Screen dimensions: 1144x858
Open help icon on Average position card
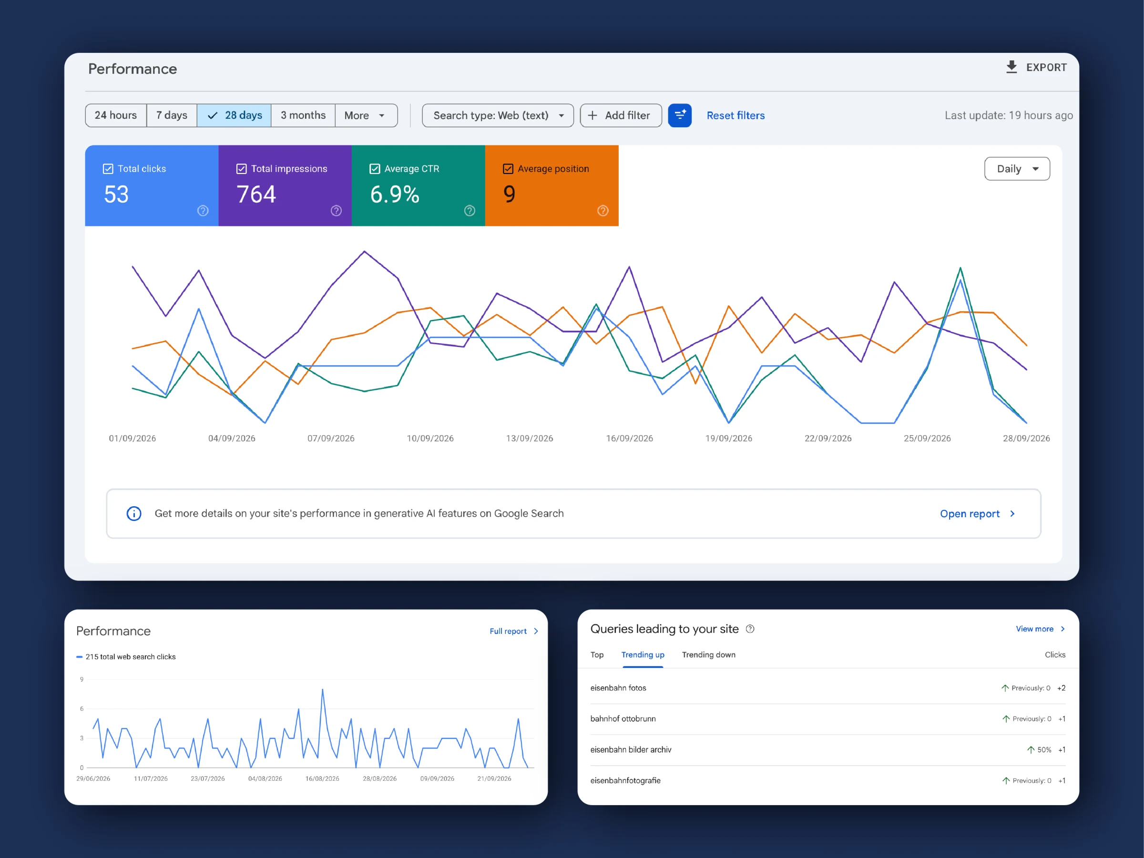[603, 211]
